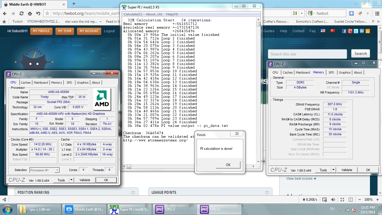Switch to Caches tab in left CPU-Z
Screen dimensions: 382x215
[26, 83]
